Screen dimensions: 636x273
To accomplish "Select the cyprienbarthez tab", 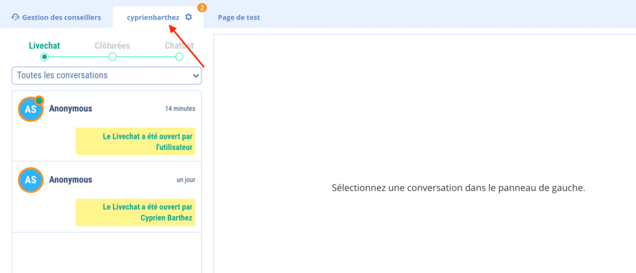I will pyautogui.click(x=153, y=17).
